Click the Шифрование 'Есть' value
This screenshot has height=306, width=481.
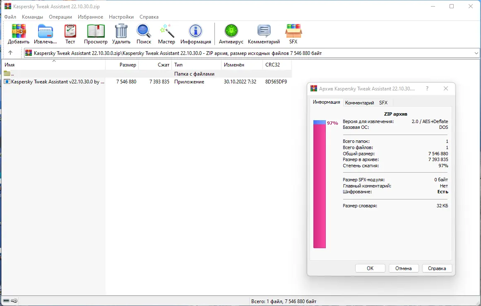[443, 192]
